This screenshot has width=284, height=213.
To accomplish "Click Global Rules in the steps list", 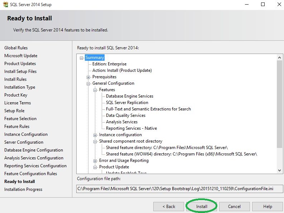I will (x=16, y=48).
